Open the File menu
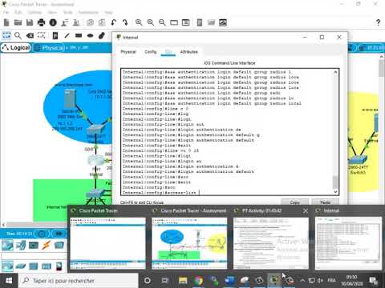This screenshot has height=288, width=385. click(6, 12)
